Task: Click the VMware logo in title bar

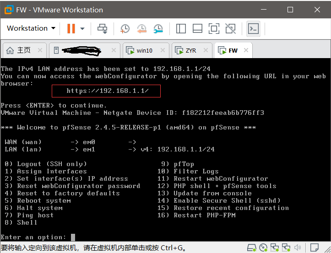Action: pos(9,10)
